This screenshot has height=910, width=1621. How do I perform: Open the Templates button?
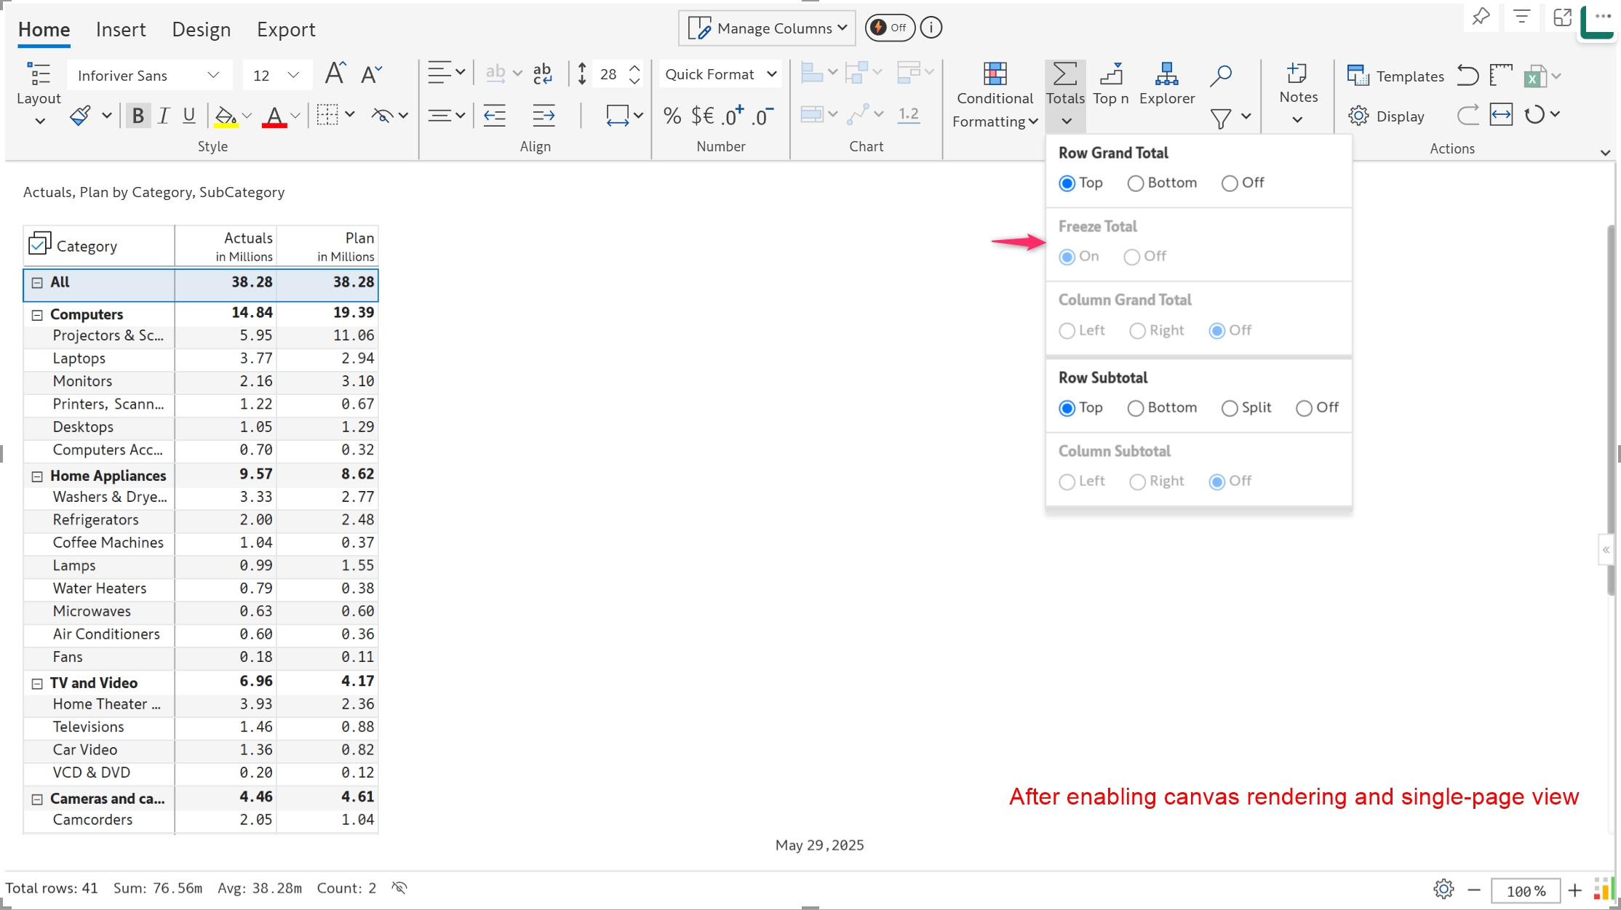pyautogui.click(x=1395, y=76)
